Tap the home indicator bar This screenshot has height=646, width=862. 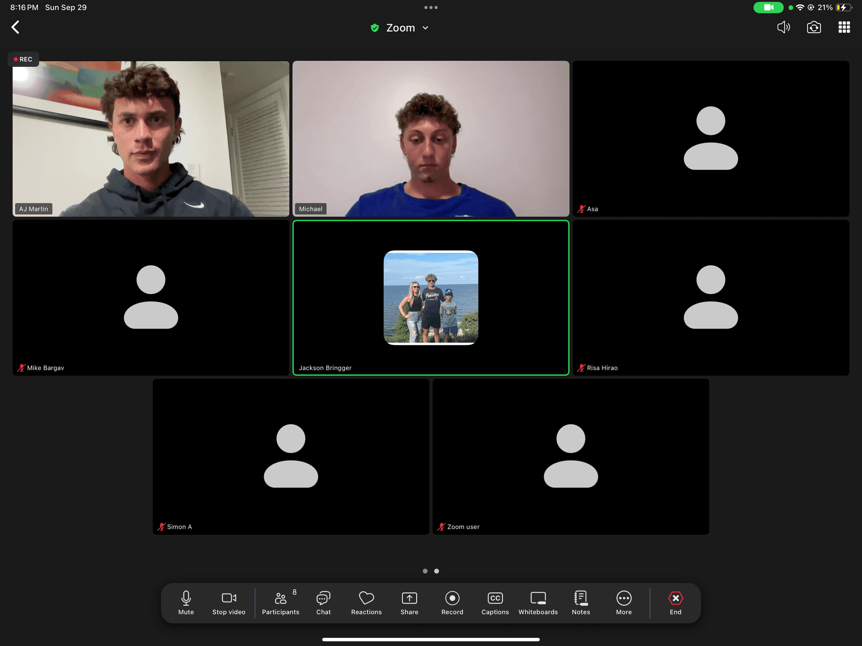click(431, 640)
